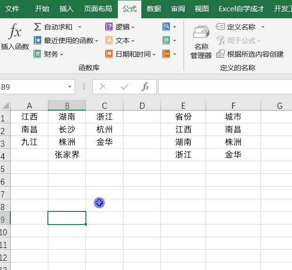The width and height of the screenshot is (292, 270).
Task: Click the Name Box showing B9
Action: 33,87
